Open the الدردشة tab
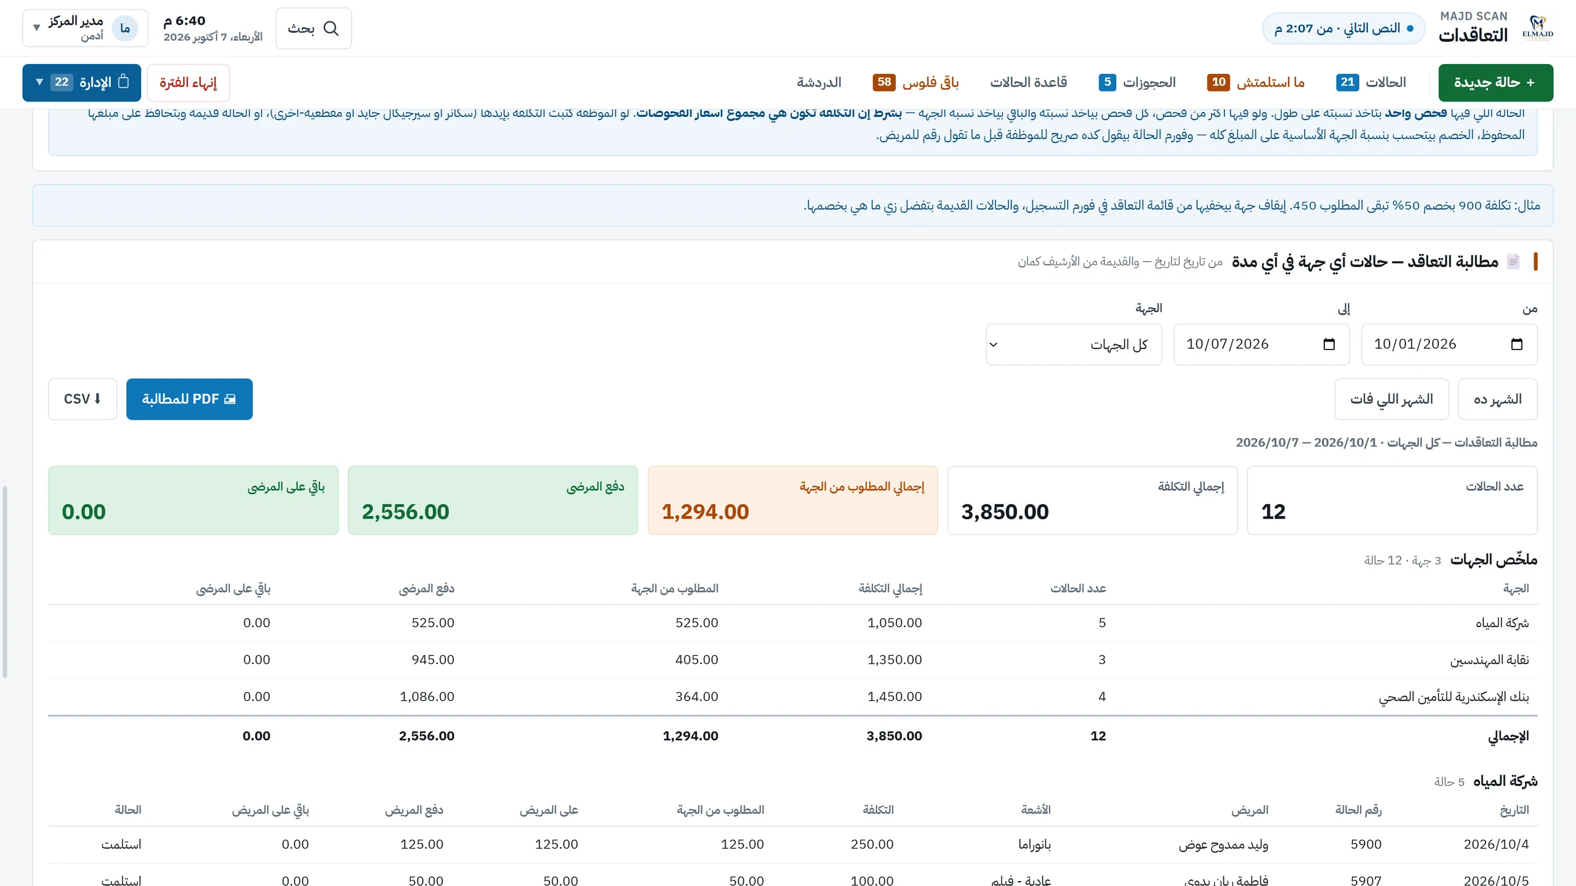This screenshot has width=1576, height=886. [x=819, y=82]
